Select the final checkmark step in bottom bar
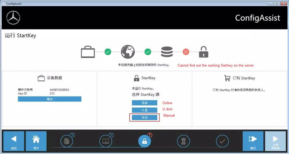This screenshot has width=289, height=154. click(222, 141)
